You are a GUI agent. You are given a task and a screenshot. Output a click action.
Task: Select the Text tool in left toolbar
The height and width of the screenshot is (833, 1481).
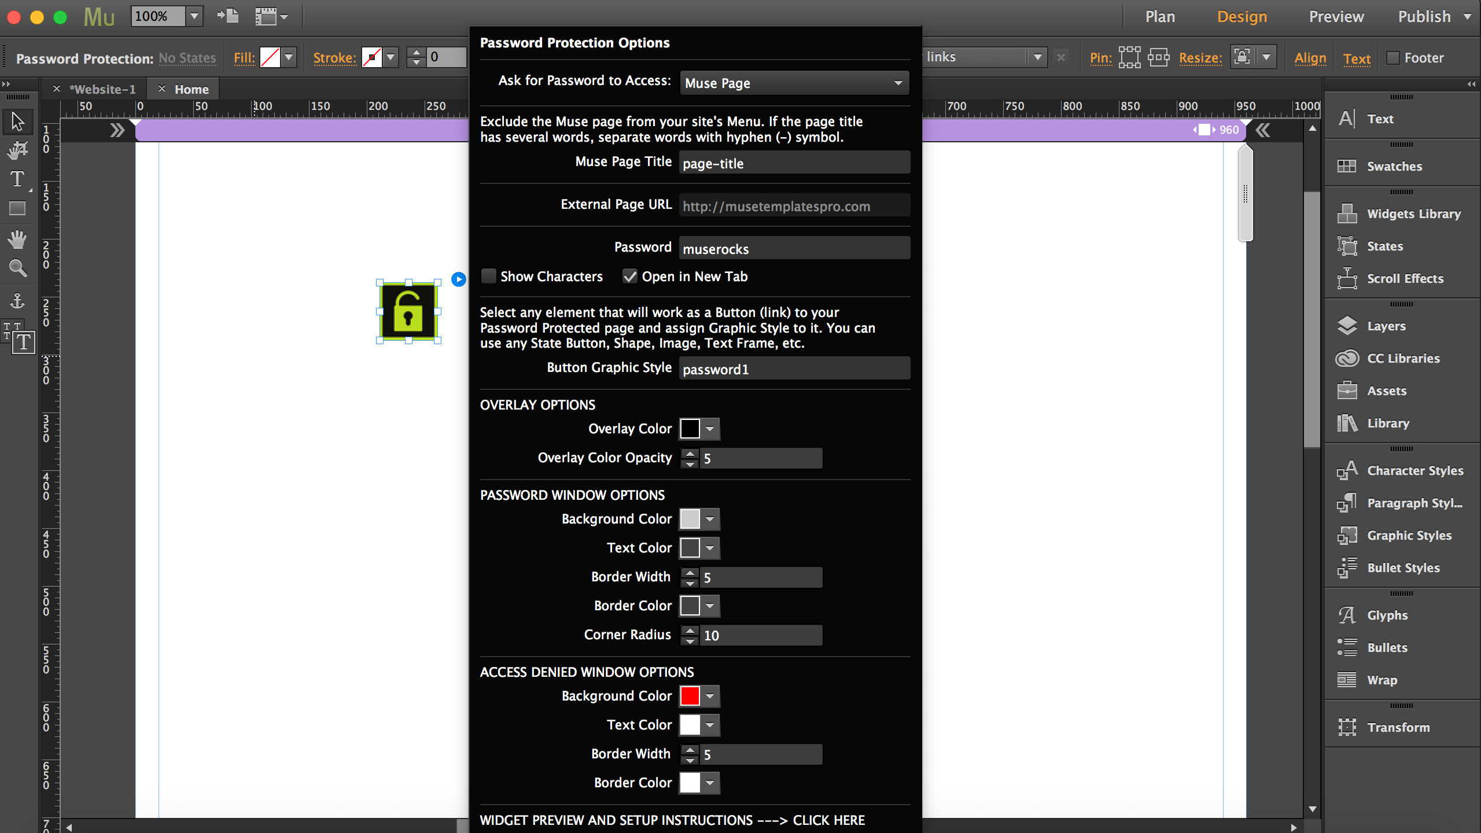point(17,179)
